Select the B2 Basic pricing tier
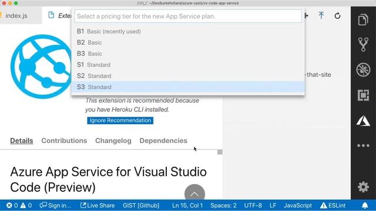The image size is (376, 211). point(188,42)
